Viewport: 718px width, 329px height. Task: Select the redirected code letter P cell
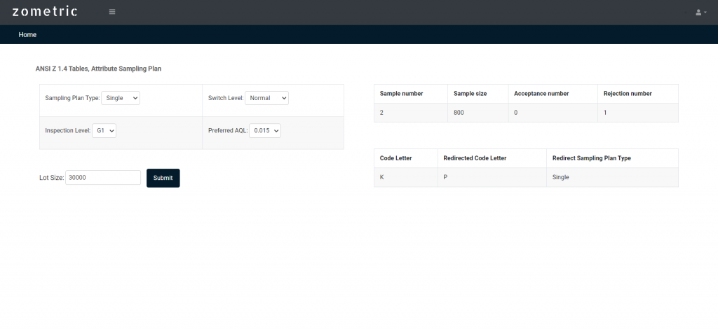tap(446, 177)
